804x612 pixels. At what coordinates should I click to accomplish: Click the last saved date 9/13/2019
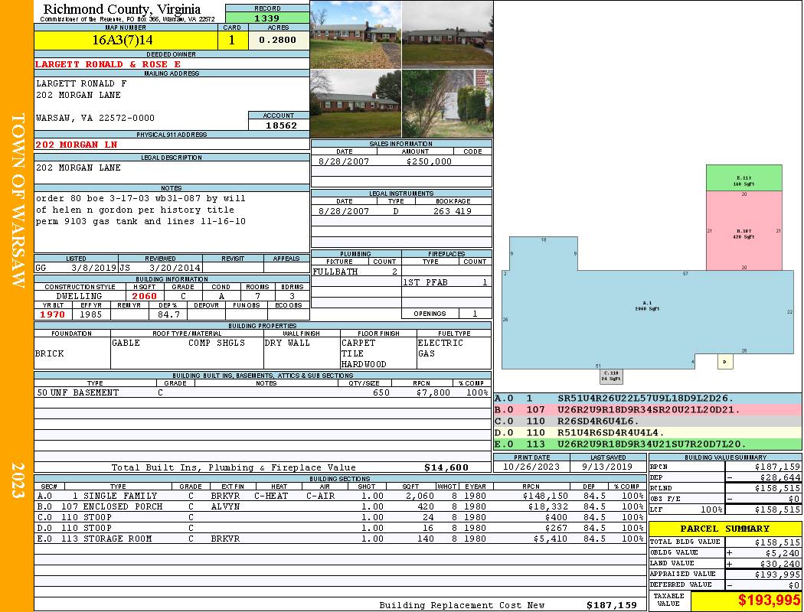(607, 467)
